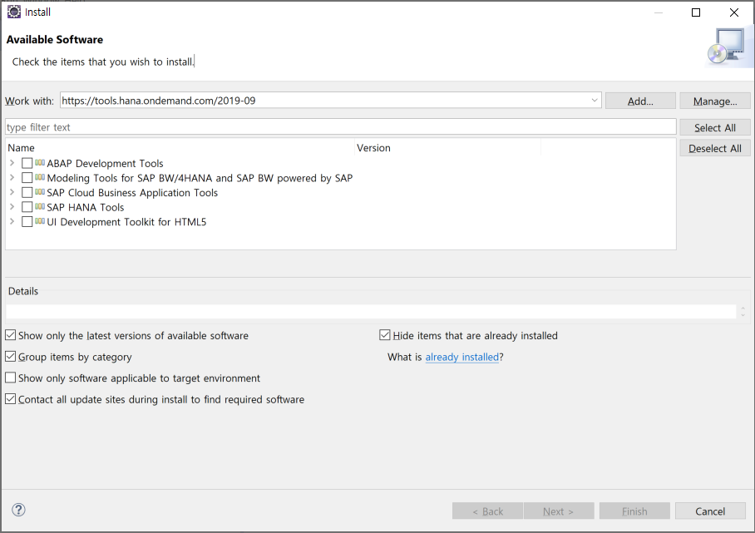The height and width of the screenshot is (533, 755).
Task: Click the install wizard computer and CD image
Action: 728,47
